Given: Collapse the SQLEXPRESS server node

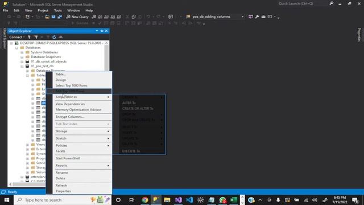Looking at the screenshot, I should coord(11,43).
